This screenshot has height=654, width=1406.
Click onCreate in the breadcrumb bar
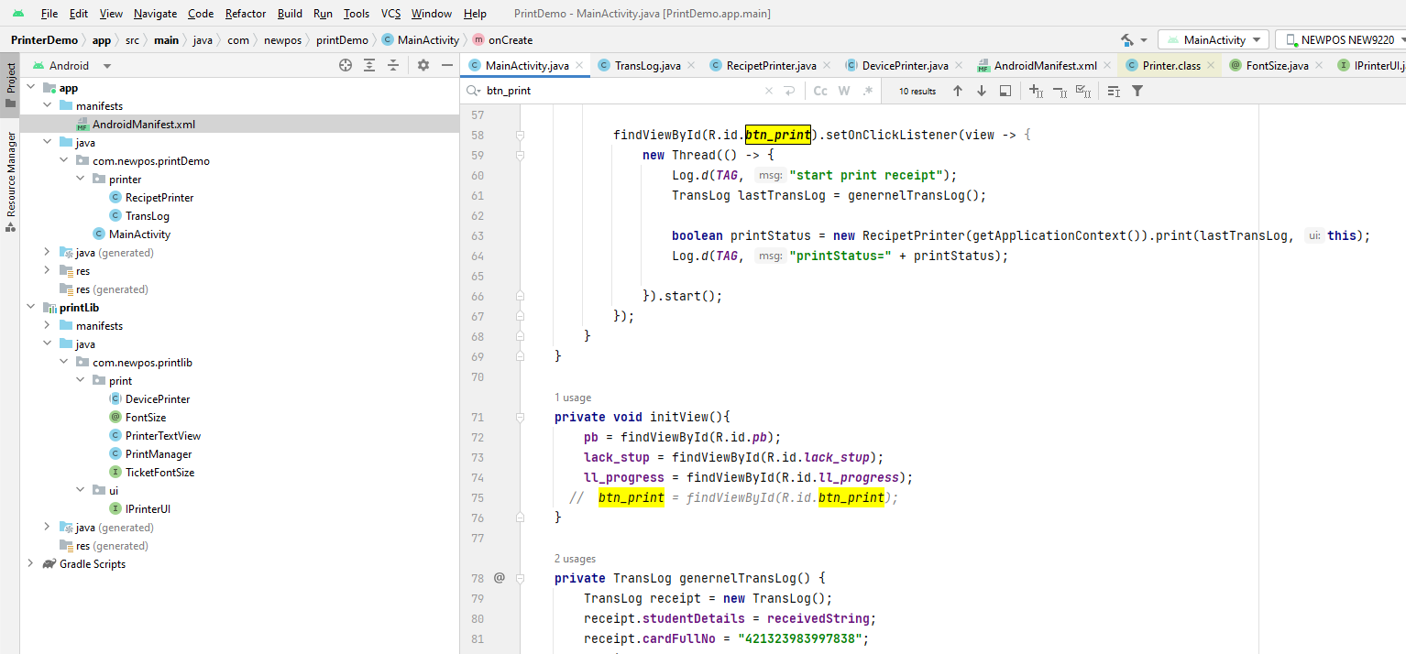(x=502, y=39)
